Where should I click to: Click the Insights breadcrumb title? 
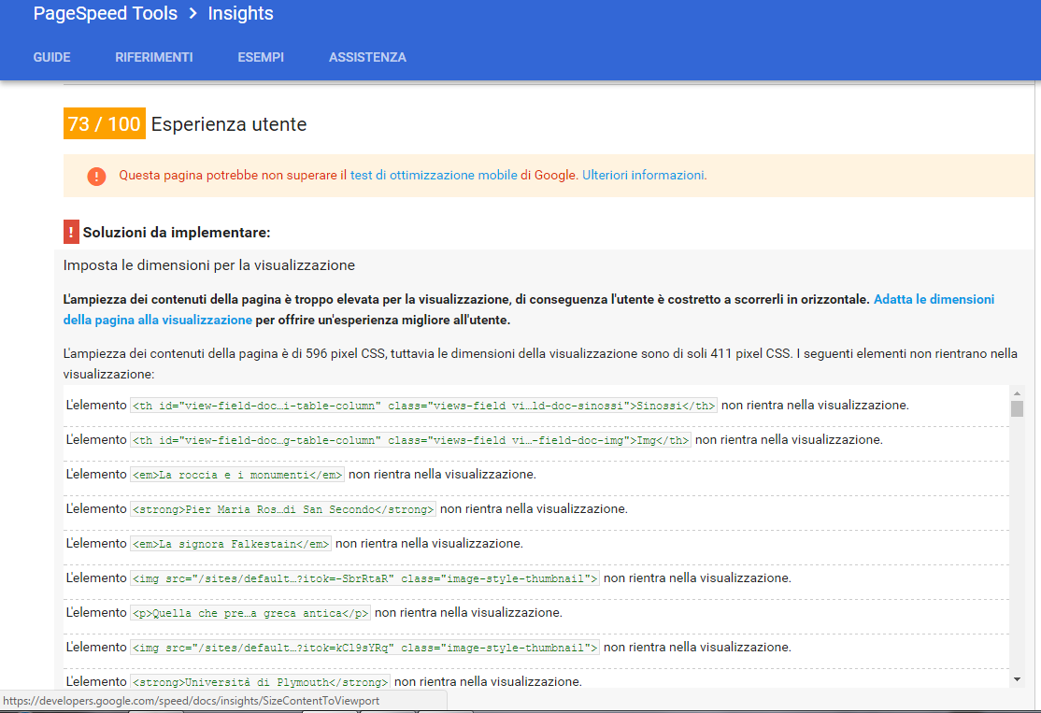click(240, 14)
